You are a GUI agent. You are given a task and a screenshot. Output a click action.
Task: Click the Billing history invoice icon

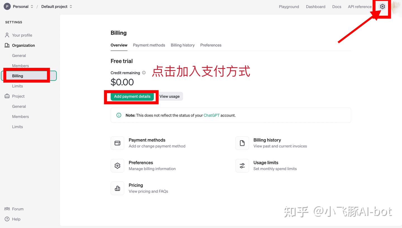tap(242, 143)
